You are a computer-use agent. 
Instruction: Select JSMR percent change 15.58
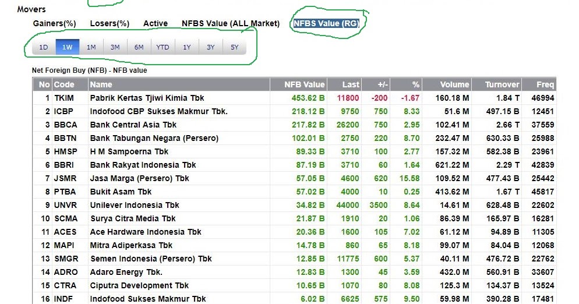[409, 178]
